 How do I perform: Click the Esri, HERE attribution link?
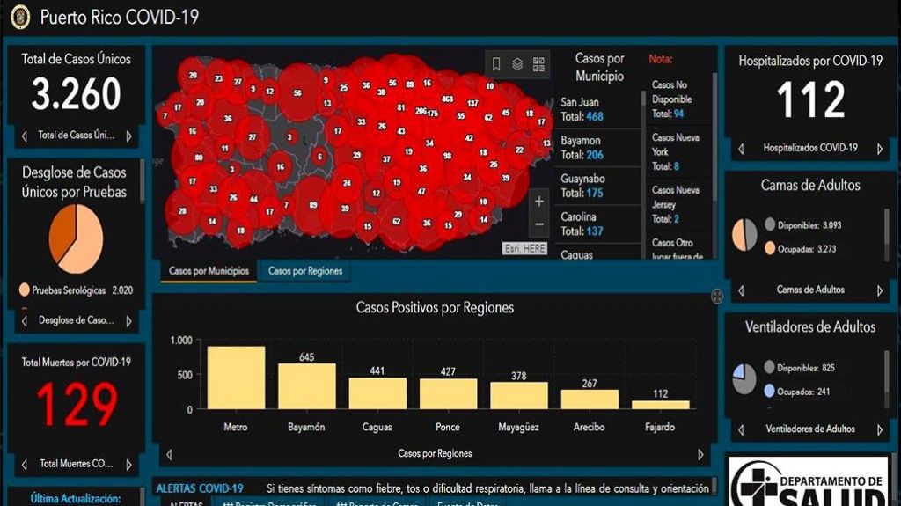(x=524, y=249)
